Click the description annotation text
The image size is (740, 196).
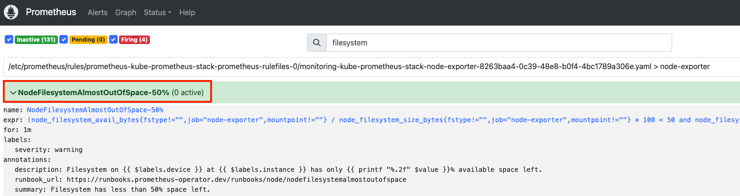click(278, 169)
